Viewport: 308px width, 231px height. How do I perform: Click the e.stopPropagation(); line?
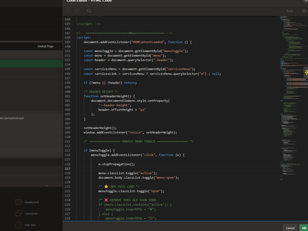point(116,164)
